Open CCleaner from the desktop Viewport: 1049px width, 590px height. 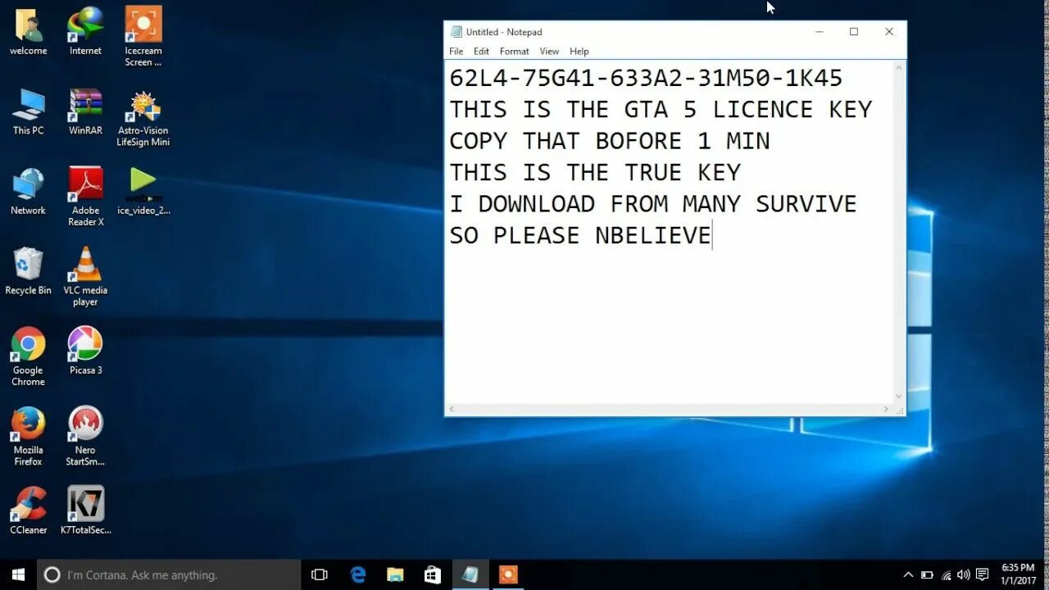[x=28, y=511]
